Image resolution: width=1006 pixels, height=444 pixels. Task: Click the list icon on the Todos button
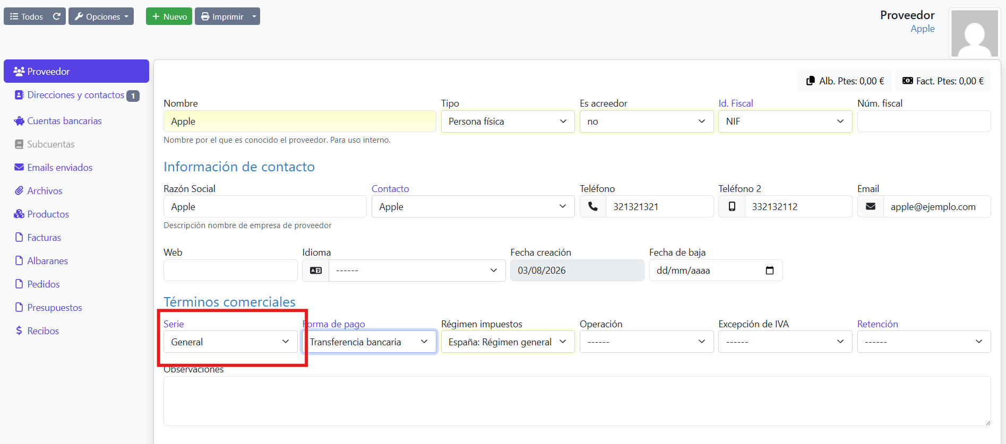tap(14, 16)
